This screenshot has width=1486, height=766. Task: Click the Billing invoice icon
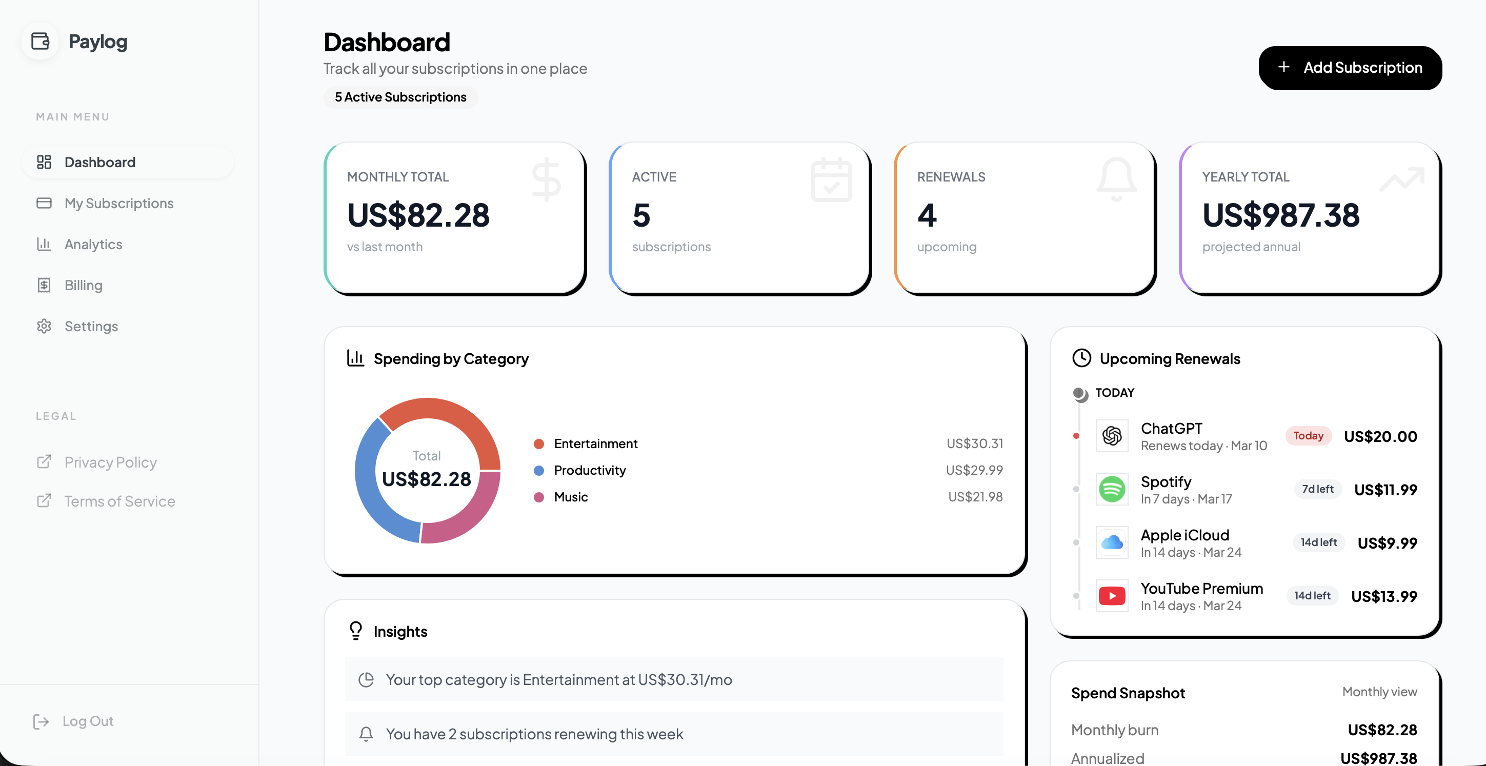[45, 285]
